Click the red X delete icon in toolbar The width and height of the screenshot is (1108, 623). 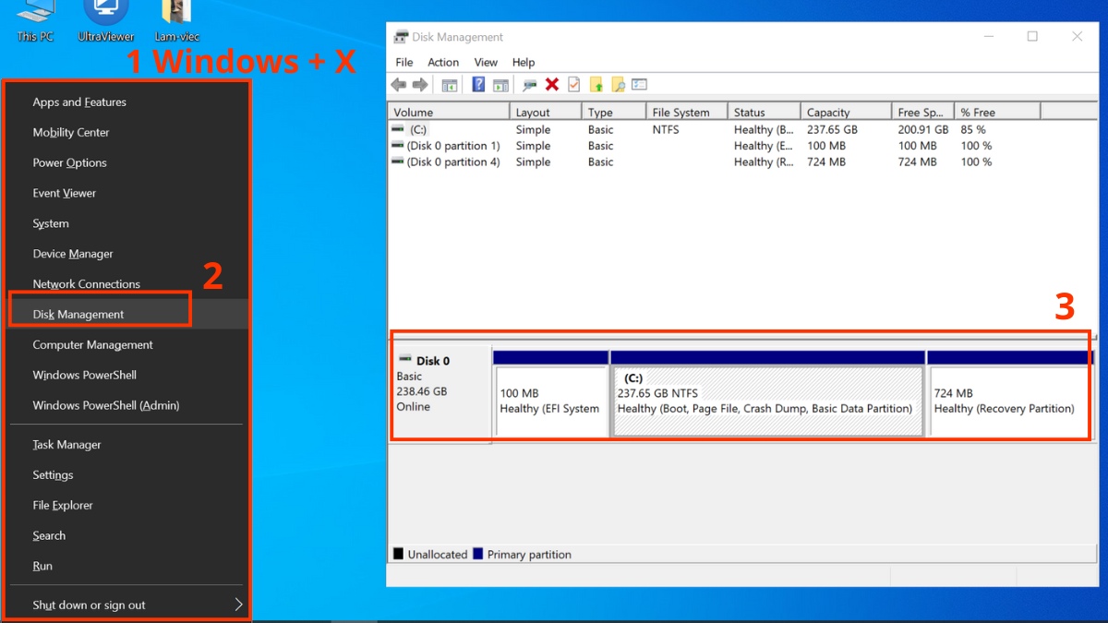pyautogui.click(x=552, y=85)
